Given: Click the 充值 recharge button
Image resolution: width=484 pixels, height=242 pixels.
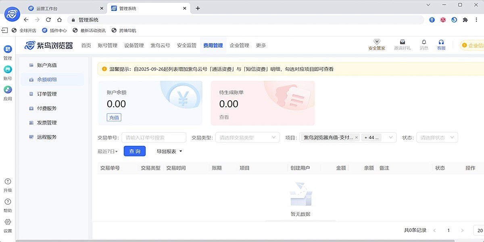Looking at the screenshot, I should pyautogui.click(x=113, y=117).
